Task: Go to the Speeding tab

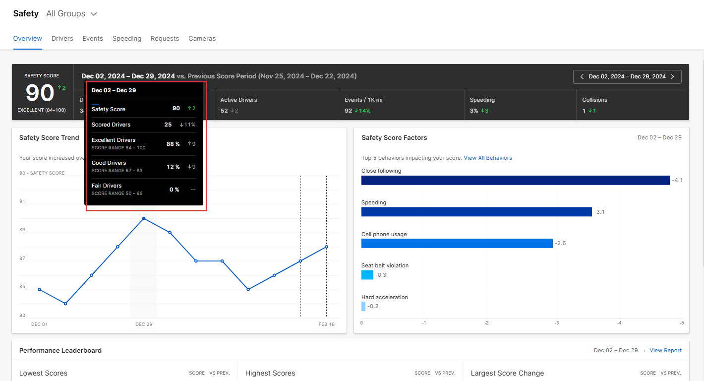Action: [x=127, y=39]
